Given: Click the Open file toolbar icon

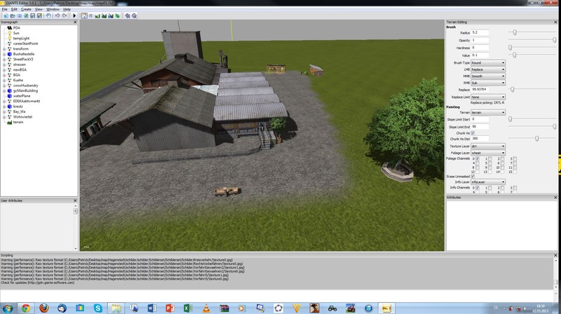Looking at the screenshot, I should pyautogui.click(x=13, y=15).
